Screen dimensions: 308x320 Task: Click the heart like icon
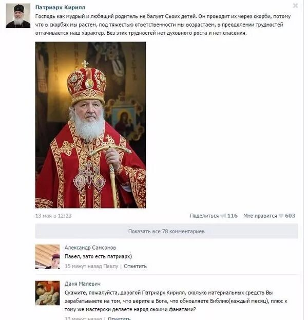[281, 216]
